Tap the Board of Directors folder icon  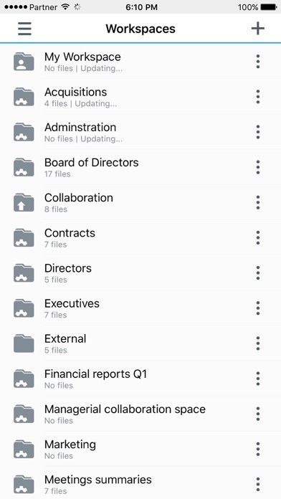24,167
